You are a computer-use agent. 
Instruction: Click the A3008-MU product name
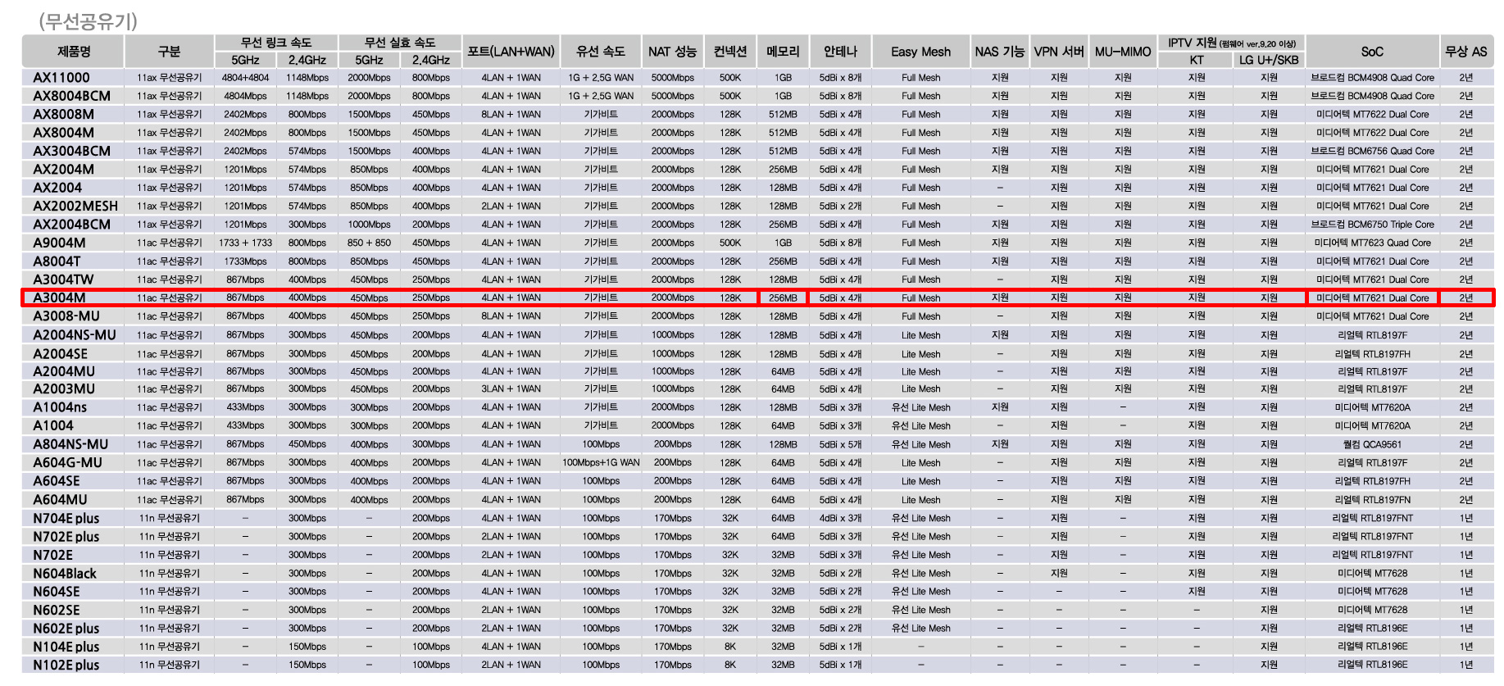(66, 316)
